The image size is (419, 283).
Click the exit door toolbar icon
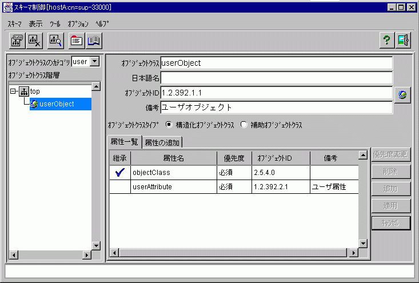point(403,41)
